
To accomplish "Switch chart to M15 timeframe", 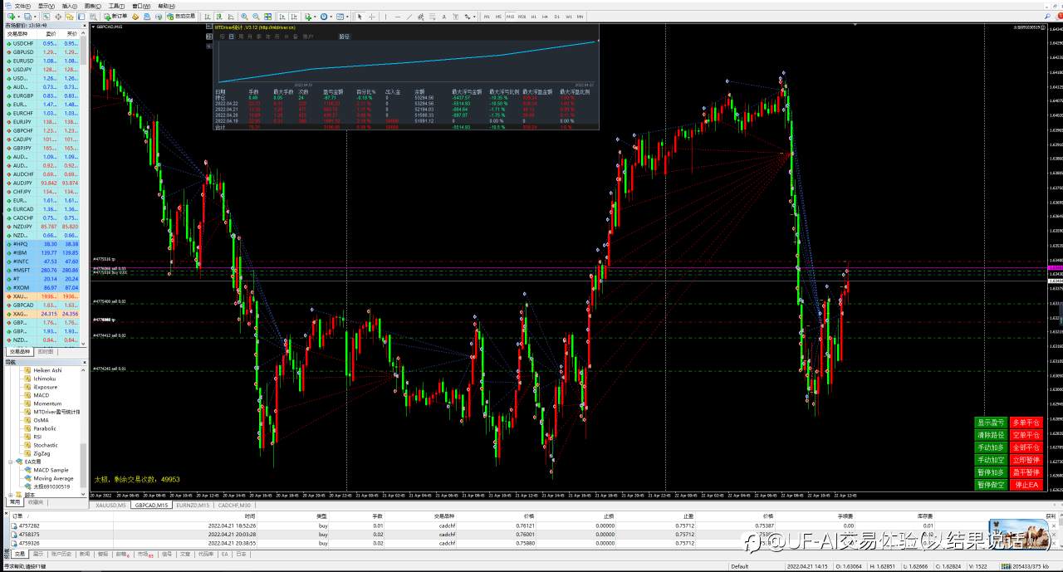I will (x=510, y=16).
